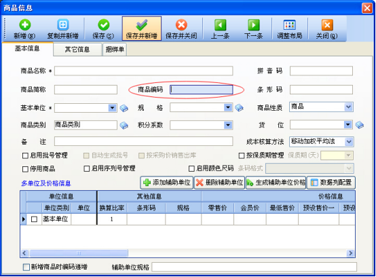Click the 添加辅助单位 button
Image resolution: width=376 pixels, height=277 pixels.
click(167, 183)
